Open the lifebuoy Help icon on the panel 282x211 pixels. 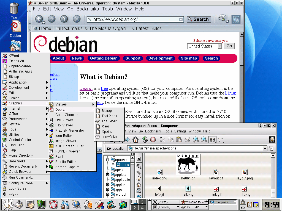pyautogui.click(x=53, y=204)
